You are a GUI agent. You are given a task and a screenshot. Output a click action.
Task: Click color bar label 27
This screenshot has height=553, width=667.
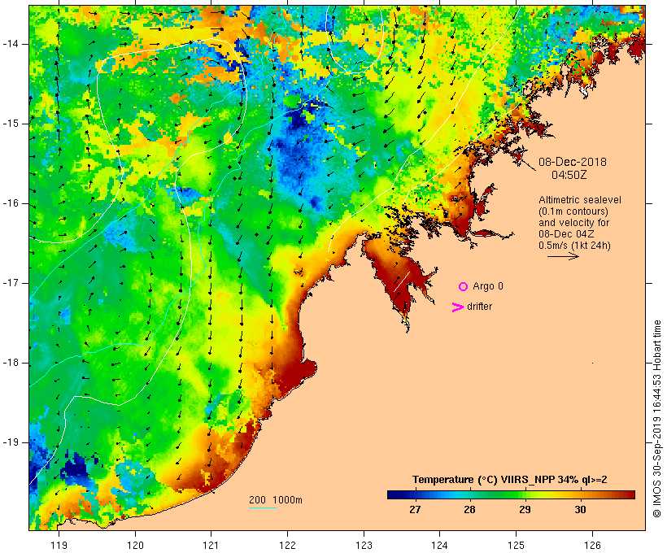tap(415, 510)
